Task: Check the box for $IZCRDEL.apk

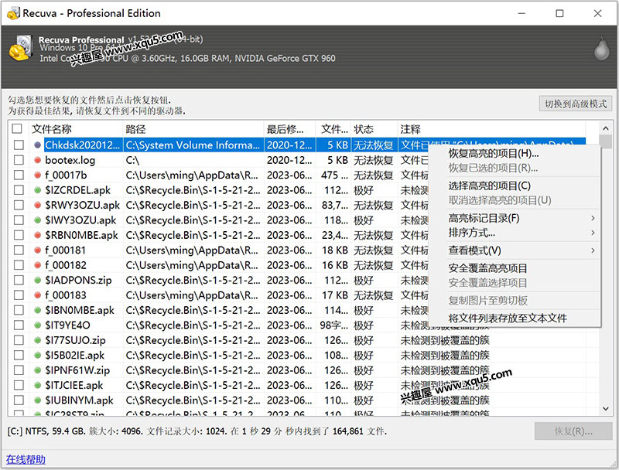Action: 19,190
